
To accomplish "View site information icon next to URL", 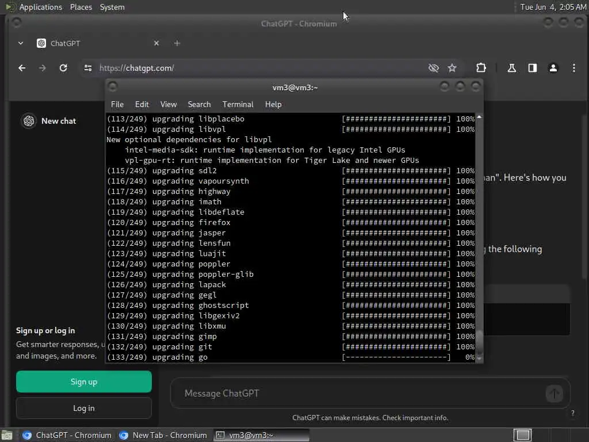I will (x=88, y=68).
